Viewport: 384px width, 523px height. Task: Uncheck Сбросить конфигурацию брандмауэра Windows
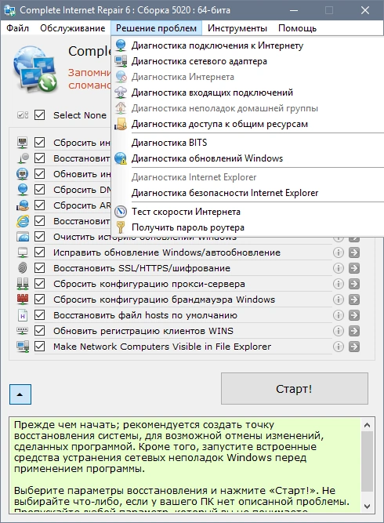click(x=40, y=300)
